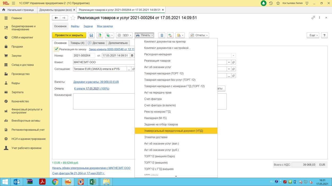Switch to the Товары (4) tab

pyautogui.click(x=77, y=43)
